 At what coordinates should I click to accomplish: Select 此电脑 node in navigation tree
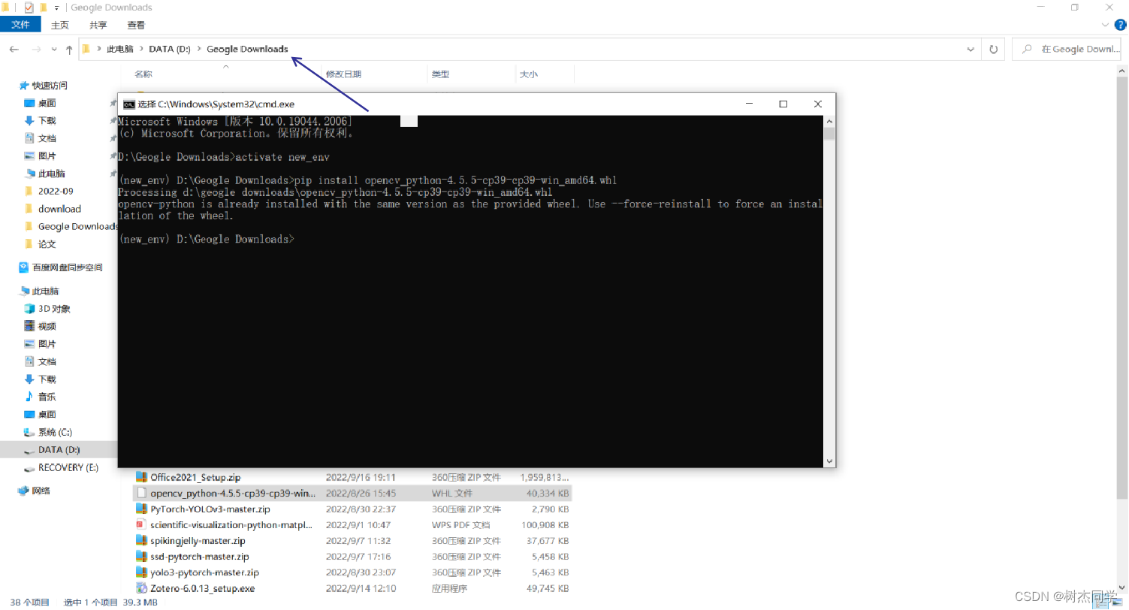point(45,291)
